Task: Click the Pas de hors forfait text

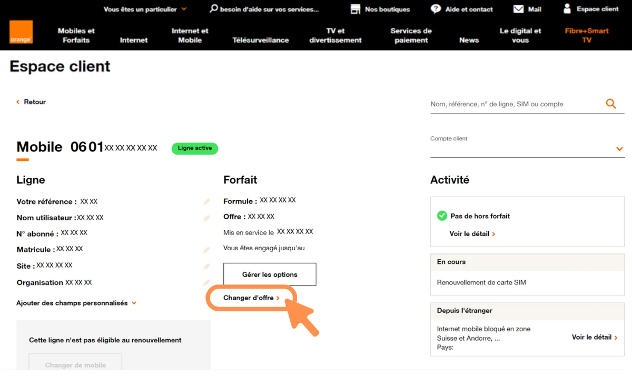Action: click(480, 216)
